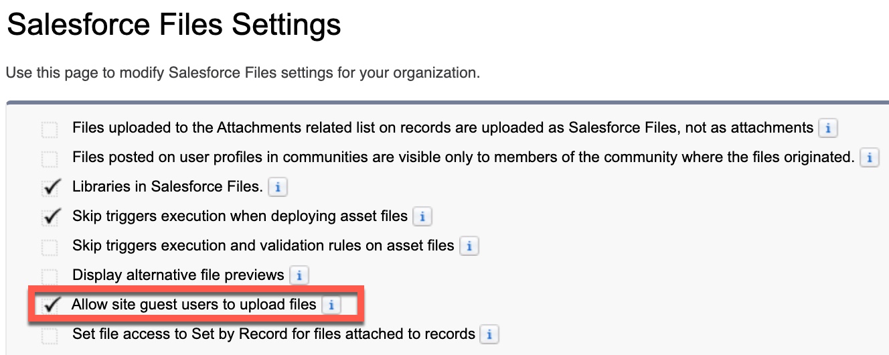Show info for Set by Record file access
Image resolution: width=889 pixels, height=355 pixels.
click(490, 334)
